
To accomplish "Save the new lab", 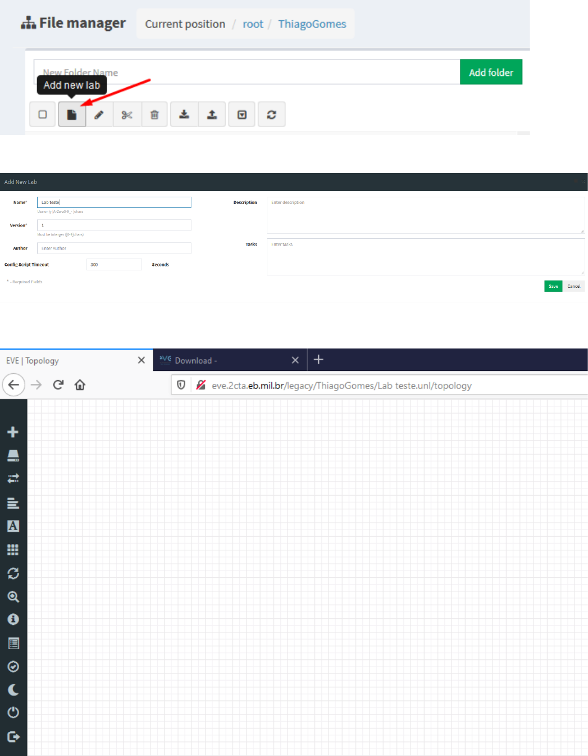I will [553, 286].
